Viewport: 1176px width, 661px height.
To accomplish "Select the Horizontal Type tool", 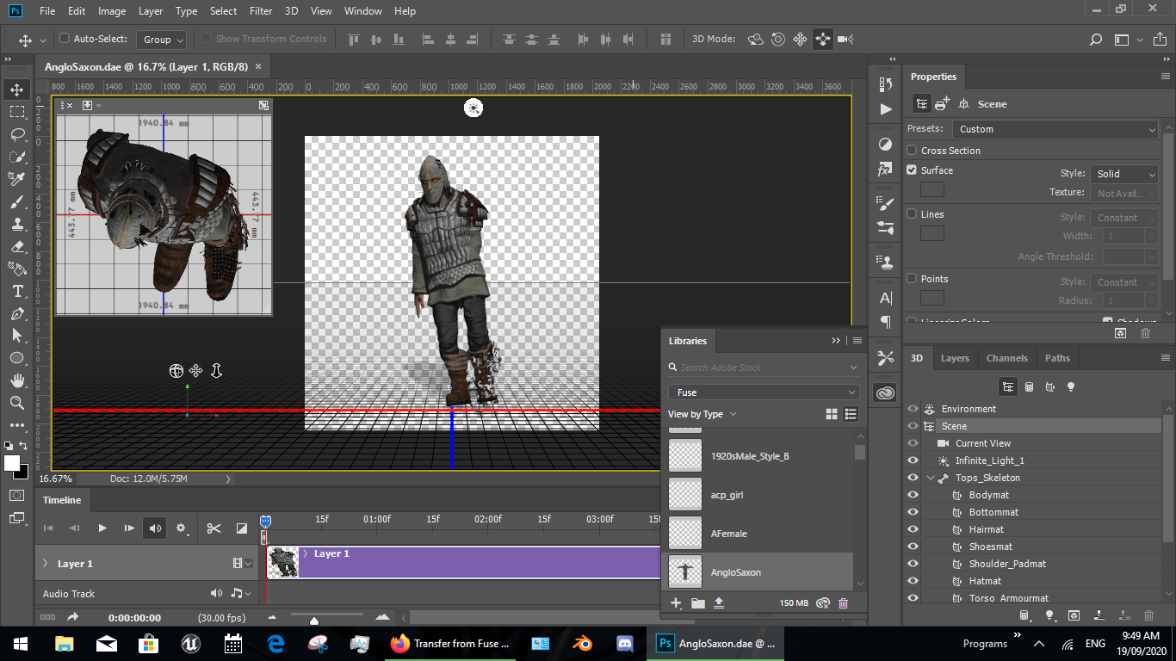I will [x=16, y=291].
